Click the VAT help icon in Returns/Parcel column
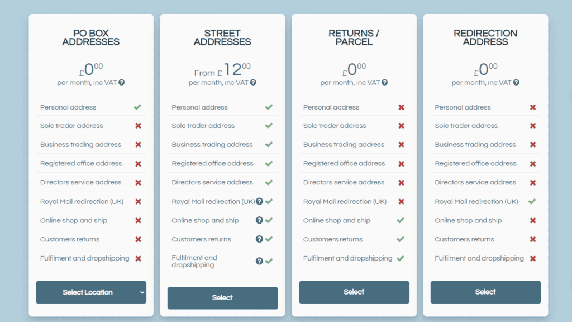Viewport: 572px width, 322px height. (x=384, y=82)
